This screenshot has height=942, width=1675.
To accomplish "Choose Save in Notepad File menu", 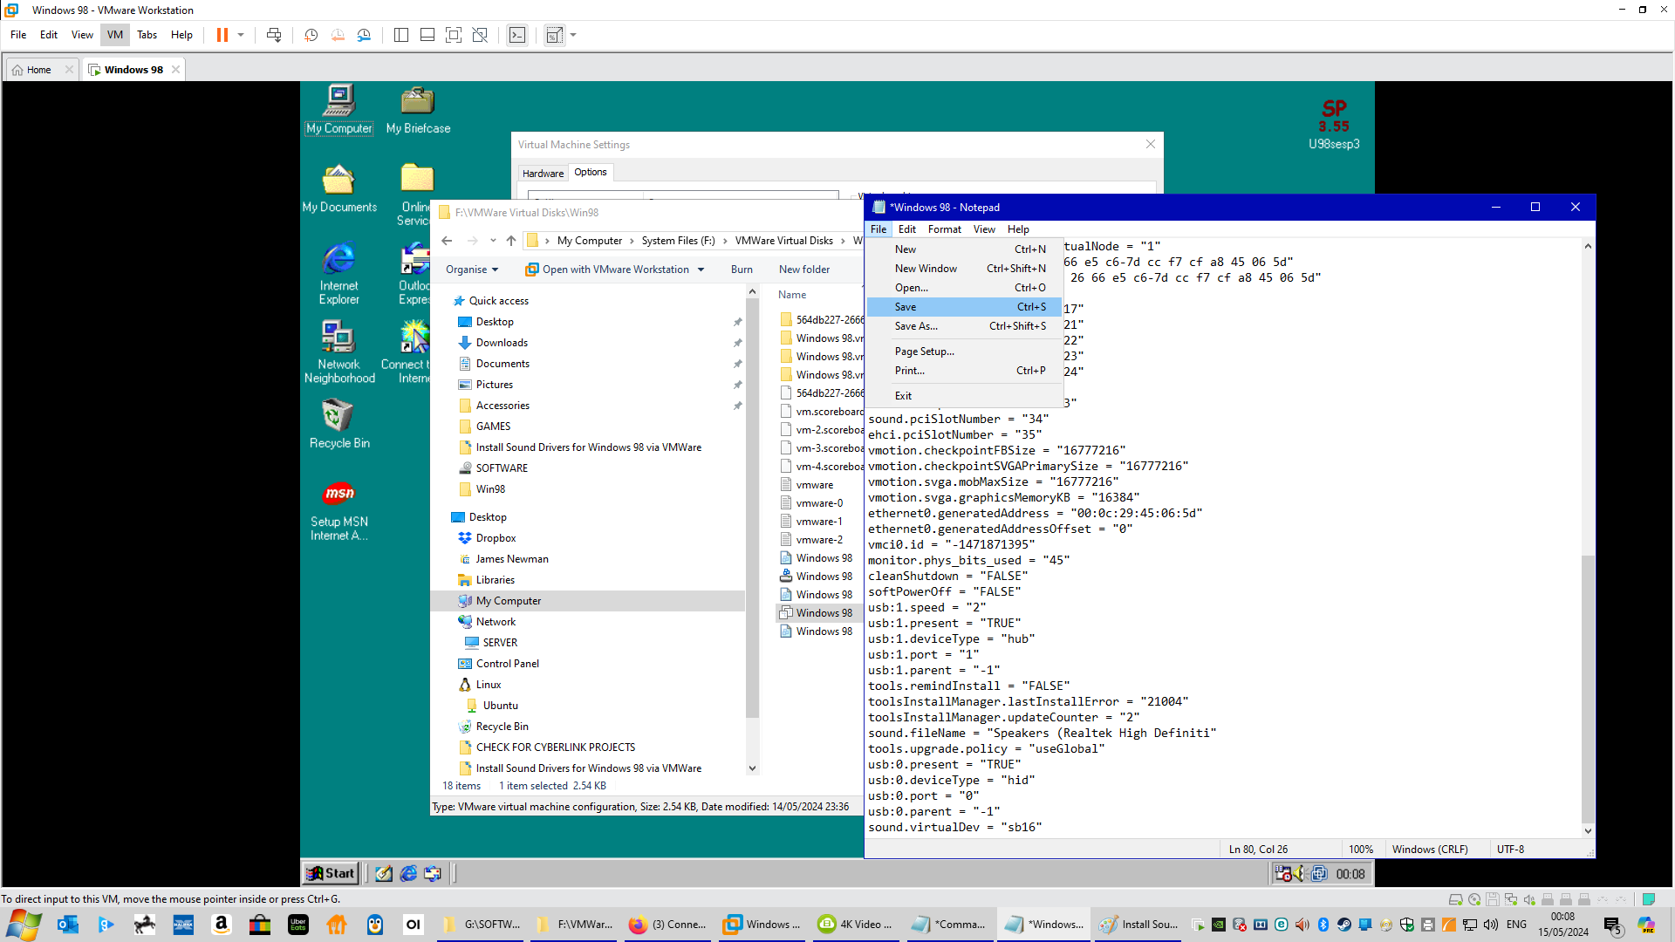I will coord(906,307).
